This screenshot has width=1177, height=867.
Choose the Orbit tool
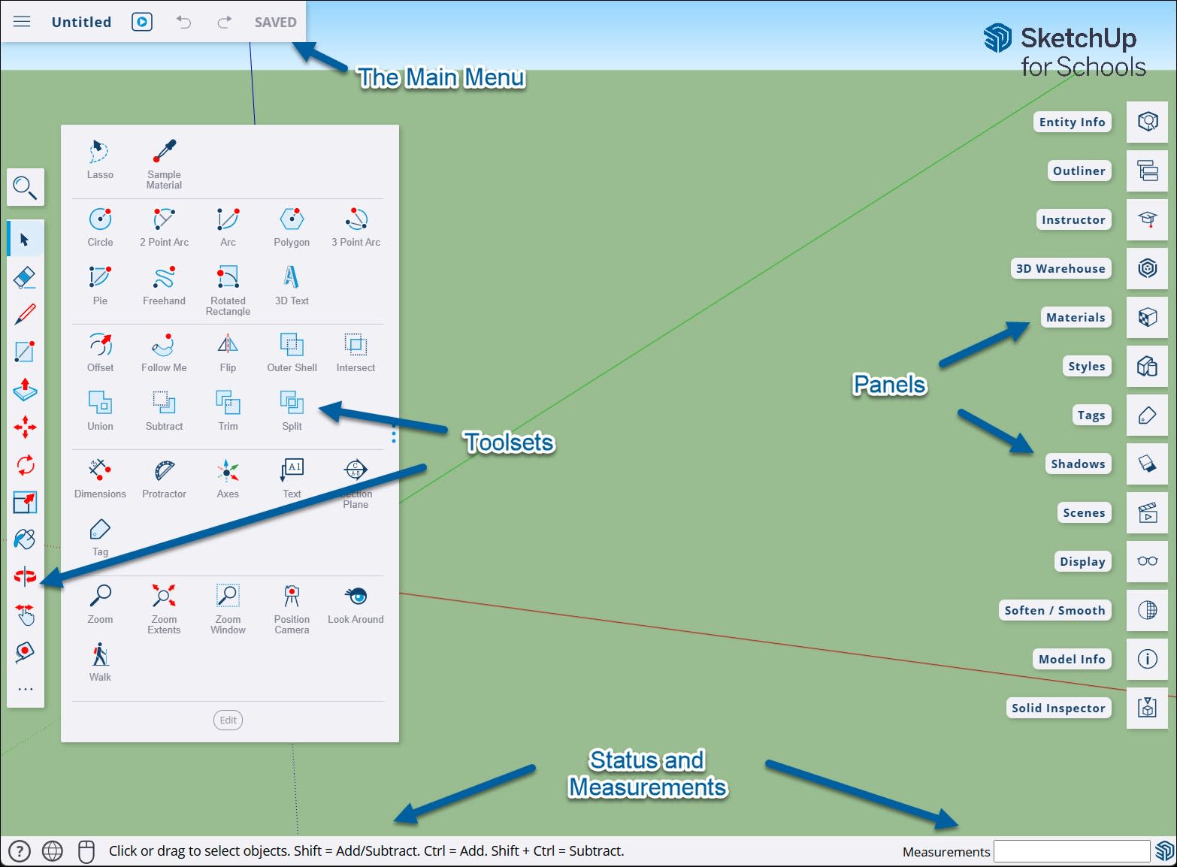(x=25, y=575)
